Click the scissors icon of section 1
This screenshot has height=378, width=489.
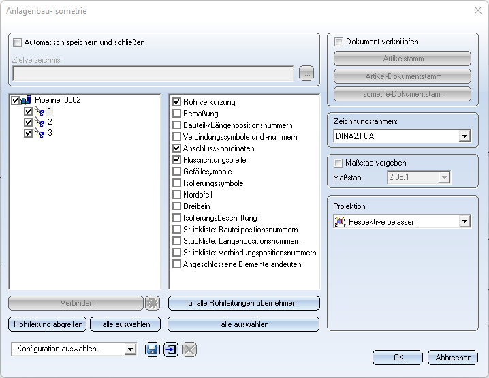(x=40, y=111)
